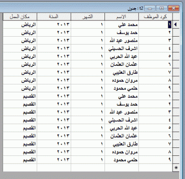Screen dimensions: 185x179
Task: Click the مكان العمل column header
Action: click(20, 17)
